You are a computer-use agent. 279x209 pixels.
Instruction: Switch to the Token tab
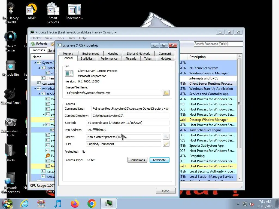click(x=148, y=59)
